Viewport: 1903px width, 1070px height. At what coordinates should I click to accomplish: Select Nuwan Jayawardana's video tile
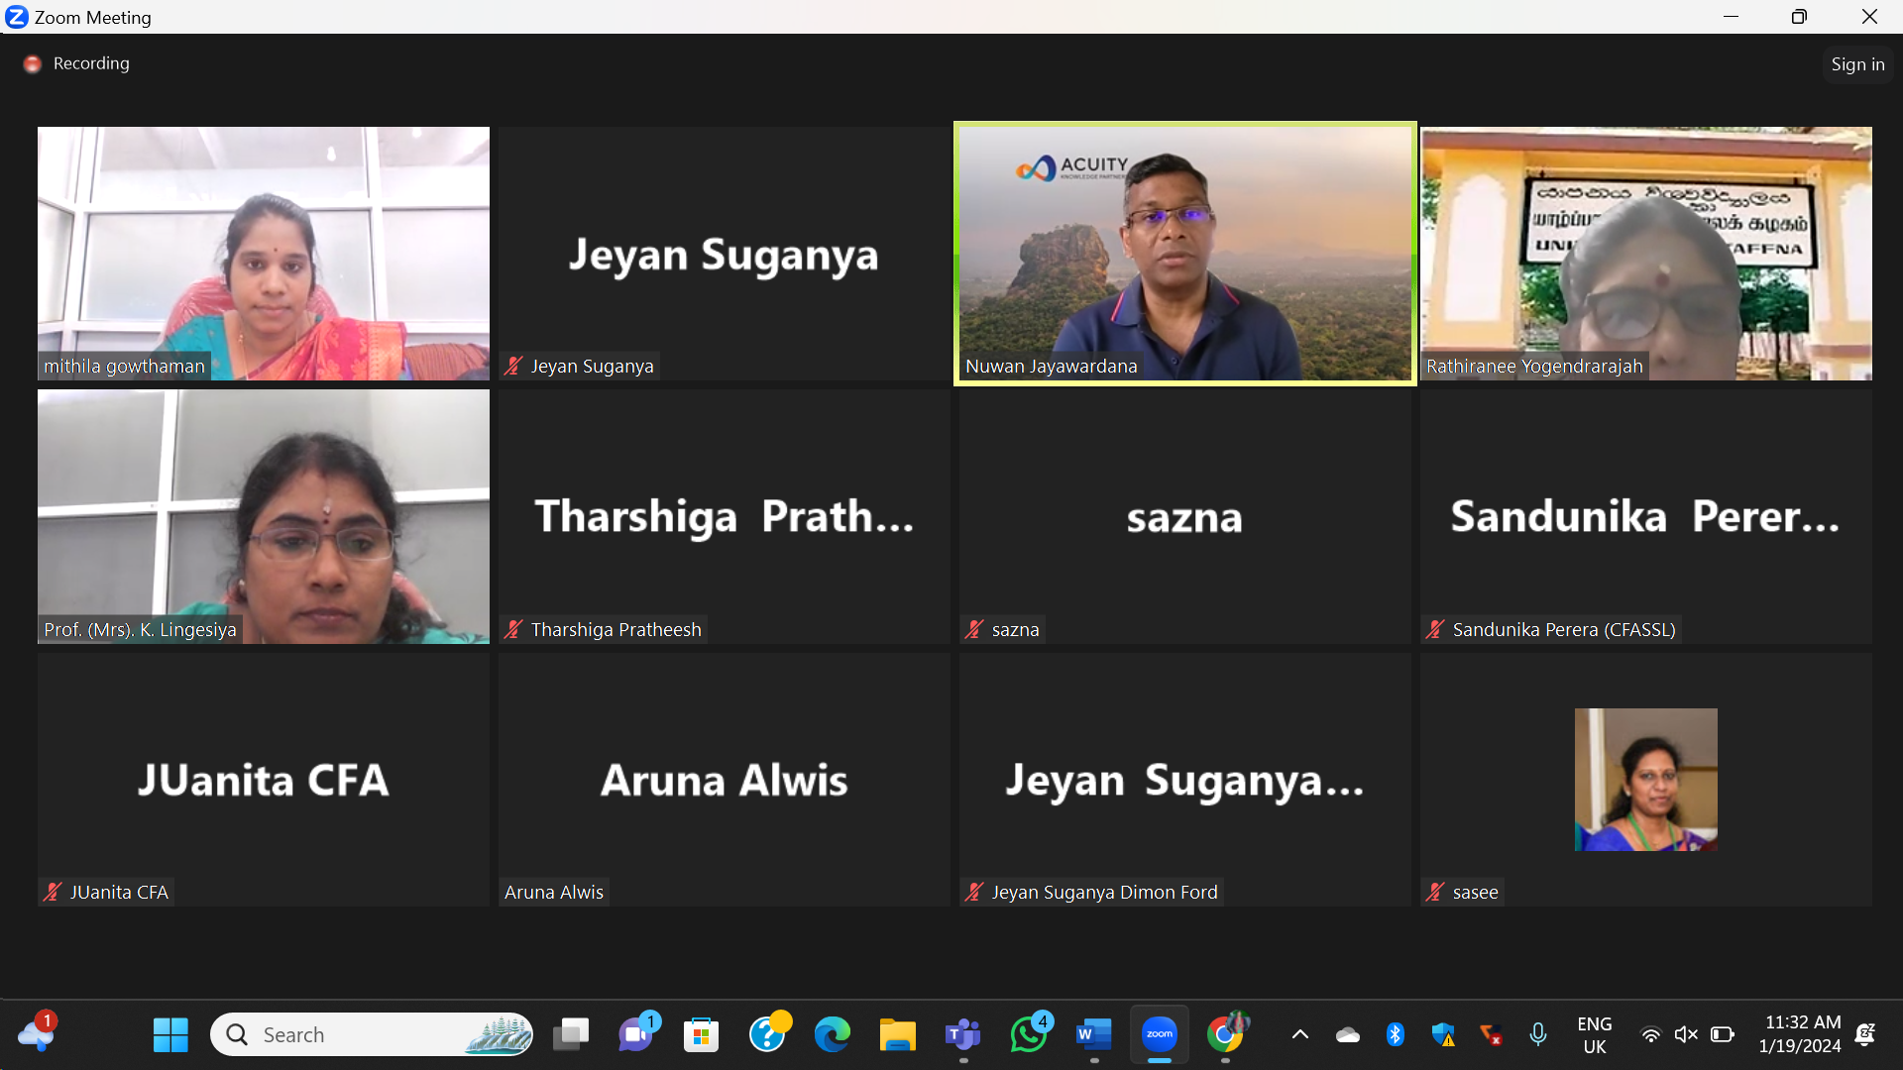click(x=1184, y=254)
